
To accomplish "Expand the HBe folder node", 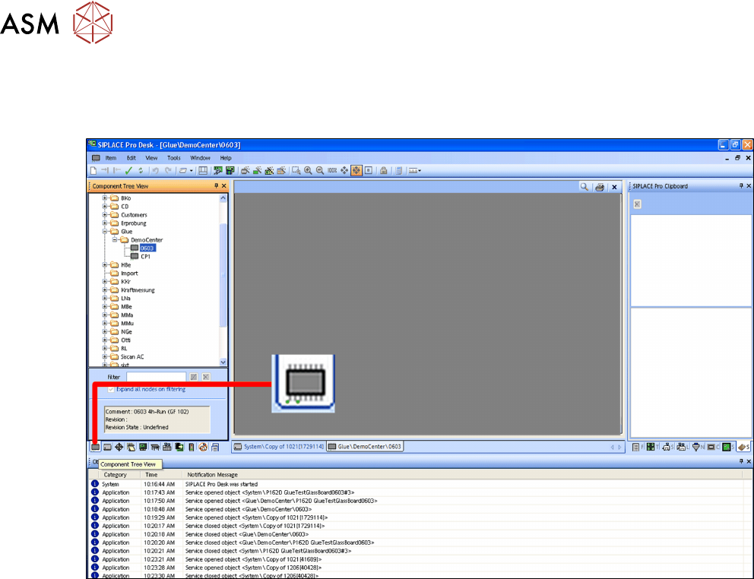I will click(105, 265).
